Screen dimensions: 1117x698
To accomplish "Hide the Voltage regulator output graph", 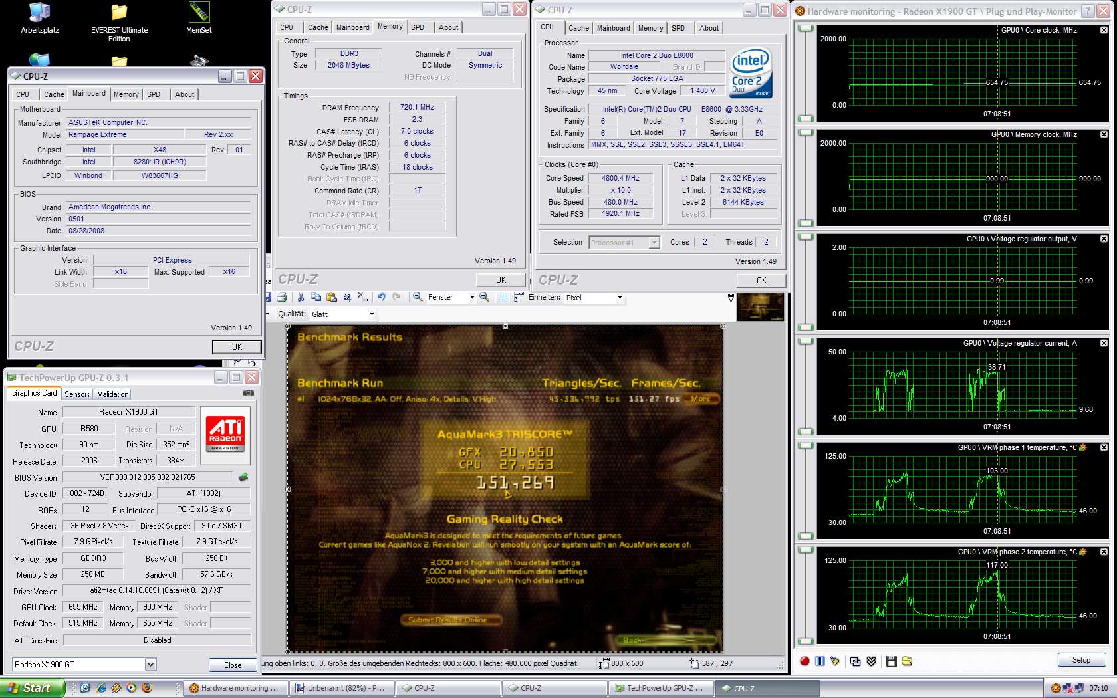I will coord(1104,239).
